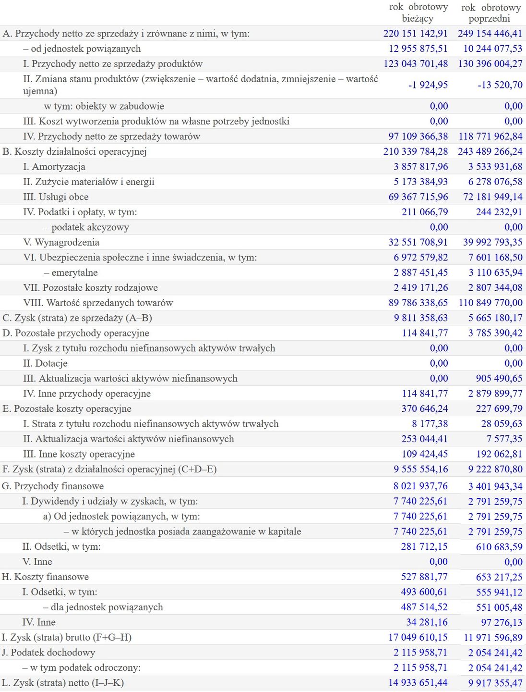Select 'VI. Ubezpieczenia społeczne i inne świadczenia' label
The image size is (526, 692).
[x=140, y=258]
